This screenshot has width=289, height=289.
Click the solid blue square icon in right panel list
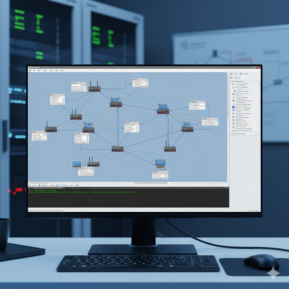point(233,107)
